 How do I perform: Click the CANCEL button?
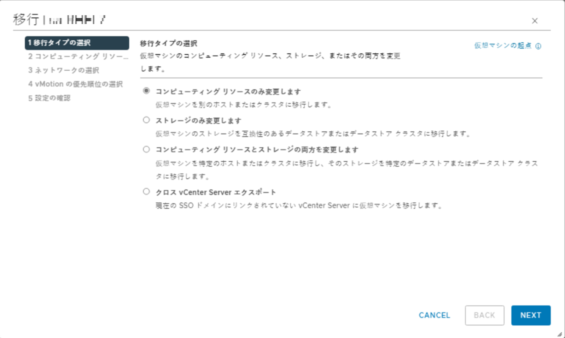click(x=434, y=315)
